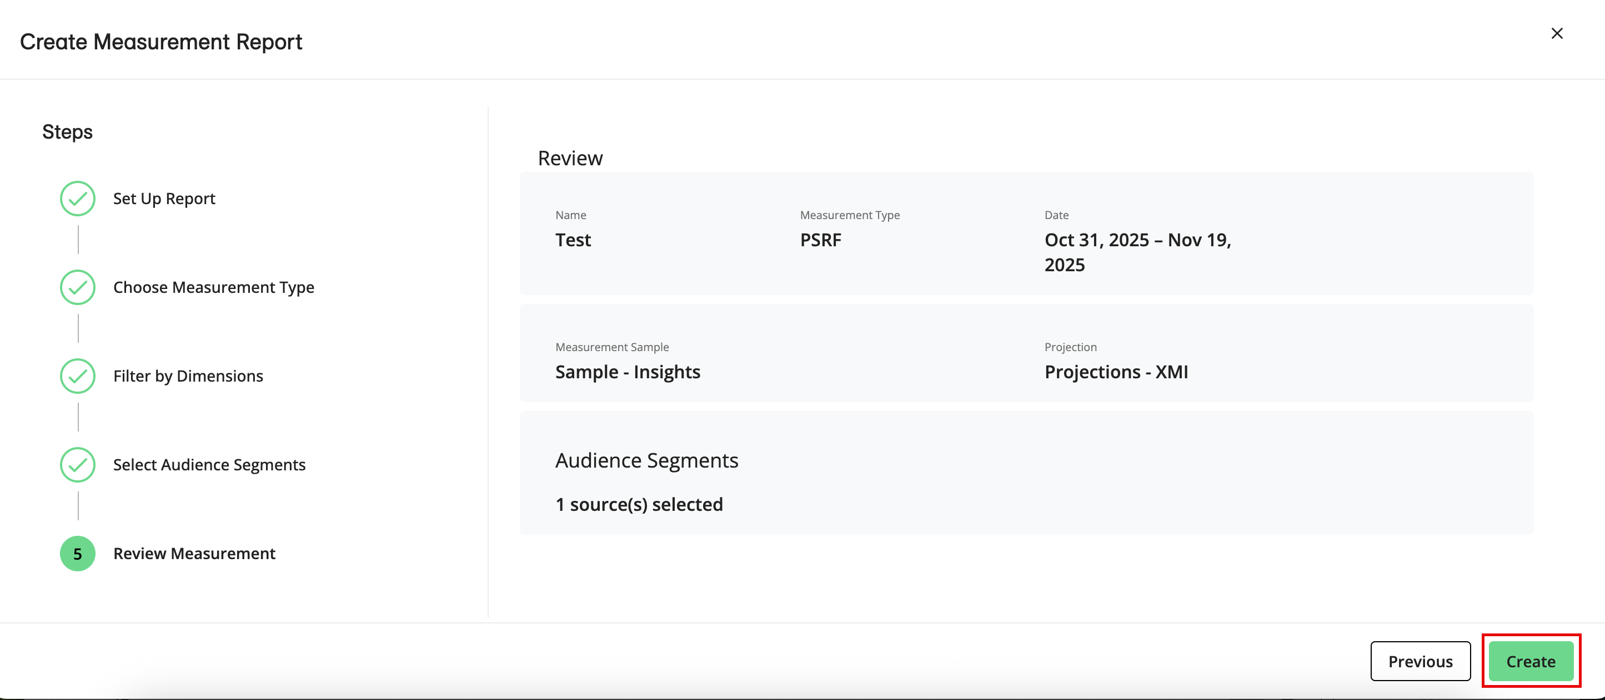
Task: Navigate to Filter by Dimensions step
Action: tap(188, 376)
